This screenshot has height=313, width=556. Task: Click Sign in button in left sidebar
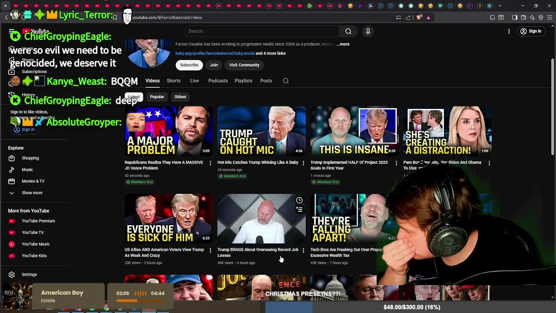click(24, 130)
